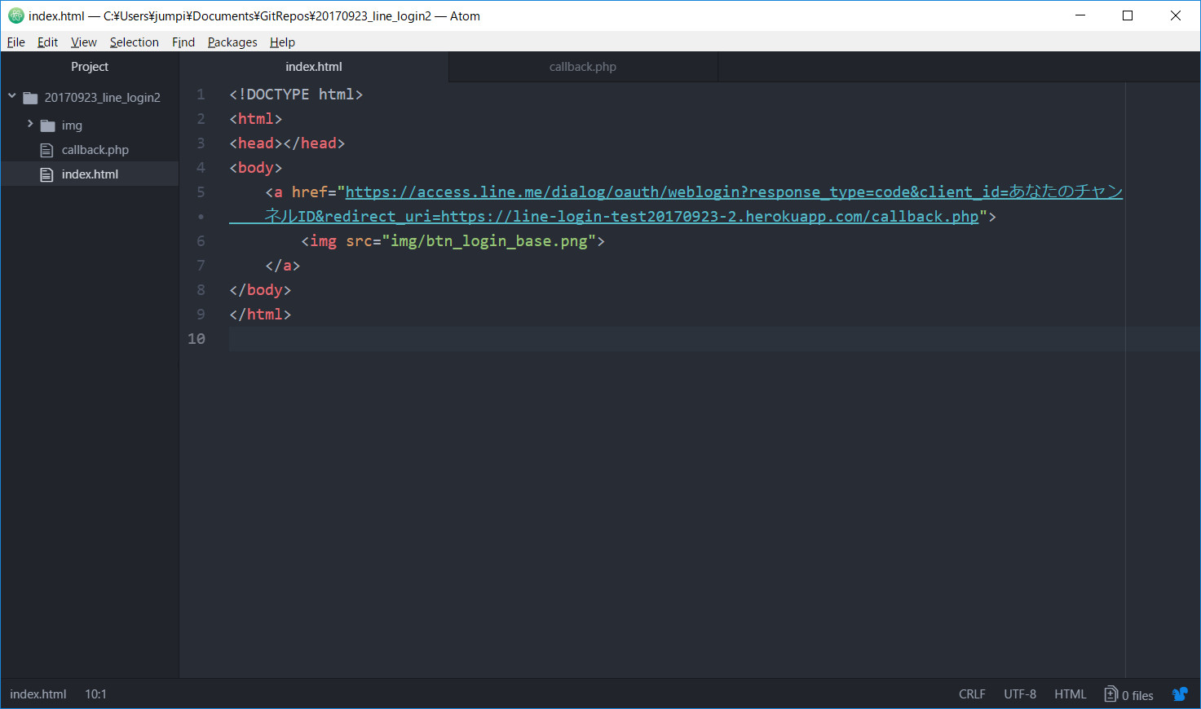Select index.html in tree view

click(x=90, y=174)
